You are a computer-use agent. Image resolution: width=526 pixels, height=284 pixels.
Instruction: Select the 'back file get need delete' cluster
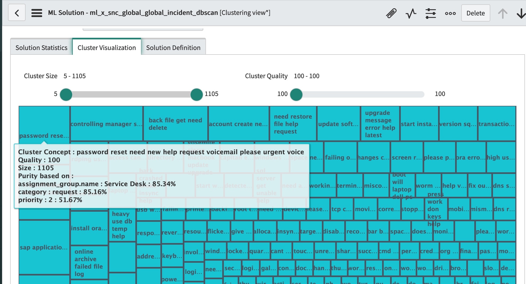[x=175, y=124]
